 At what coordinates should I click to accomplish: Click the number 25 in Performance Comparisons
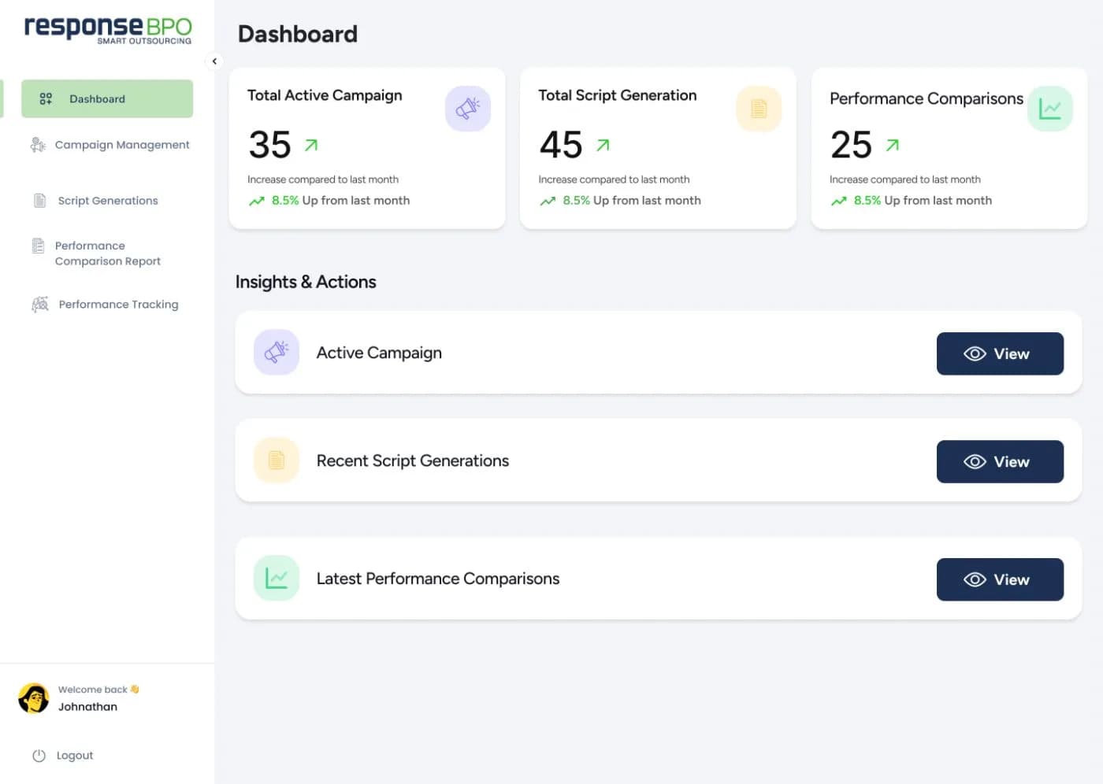click(x=852, y=145)
